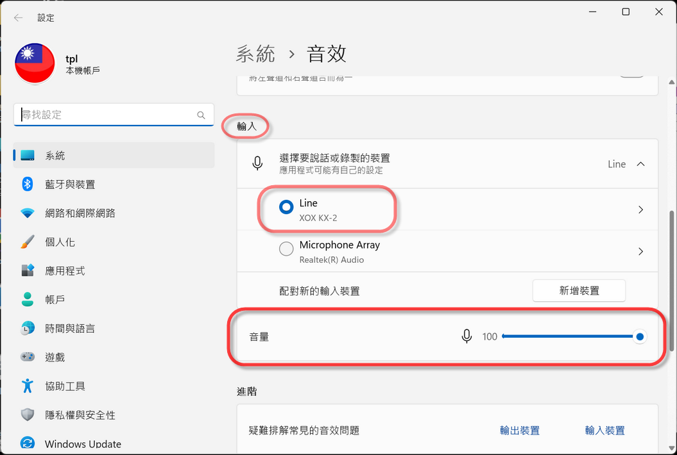Open Line device properties chevron
677x455 pixels.
[x=640, y=210]
